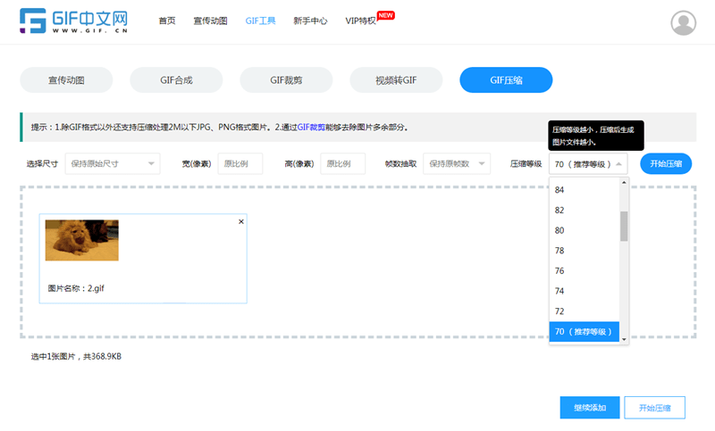Image resolution: width=715 pixels, height=431 pixels.
Task: Expand the 帧数抽取 frame dropdown
Action: click(457, 164)
